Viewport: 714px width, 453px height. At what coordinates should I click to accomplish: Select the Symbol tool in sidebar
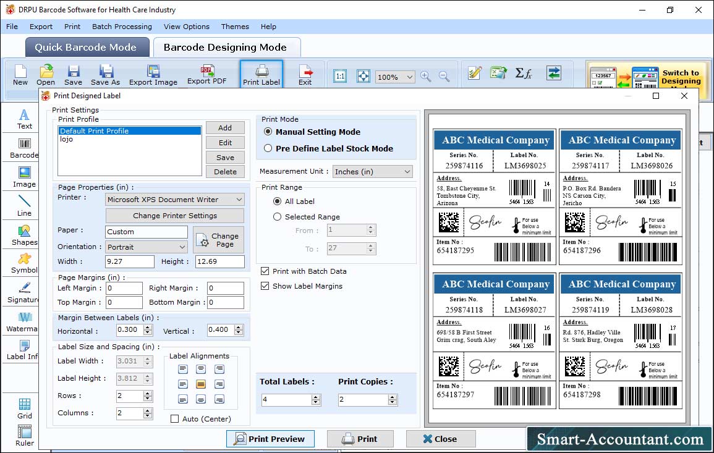[x=25, y=264]
